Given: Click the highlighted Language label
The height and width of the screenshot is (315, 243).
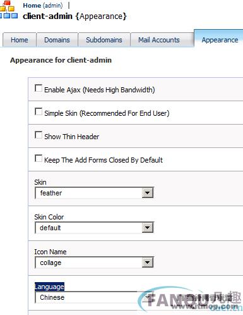Looking at the screenshot, I should 49,287.
